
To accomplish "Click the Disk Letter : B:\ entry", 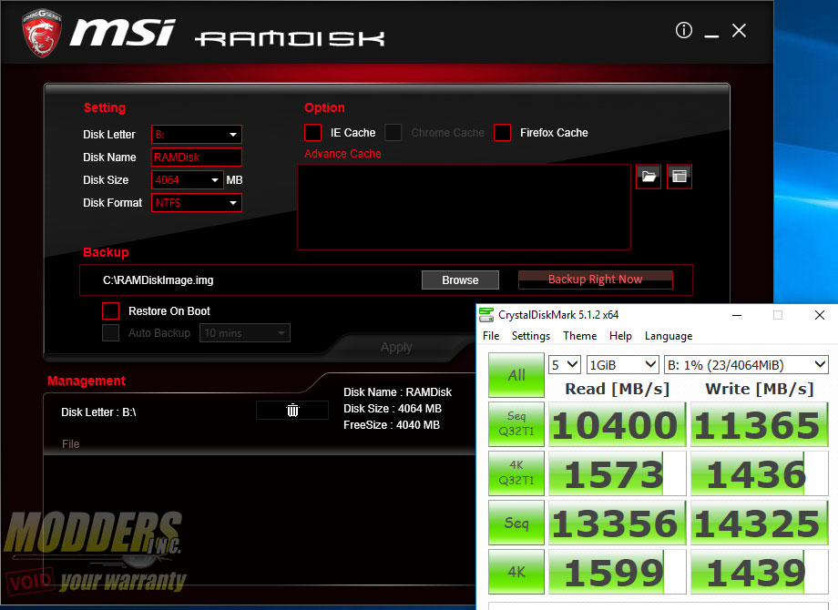I will click(99, 412).
